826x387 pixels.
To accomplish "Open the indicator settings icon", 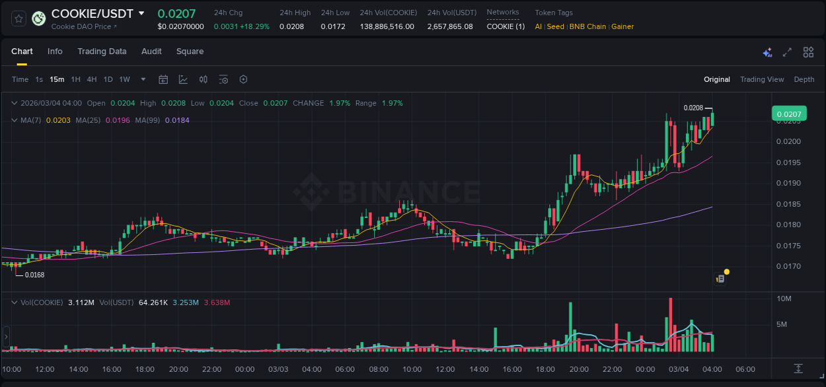I will 223,79.
